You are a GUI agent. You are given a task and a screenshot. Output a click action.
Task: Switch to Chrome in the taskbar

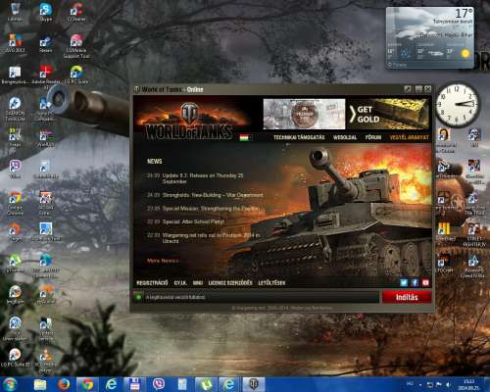click(87, 384)
